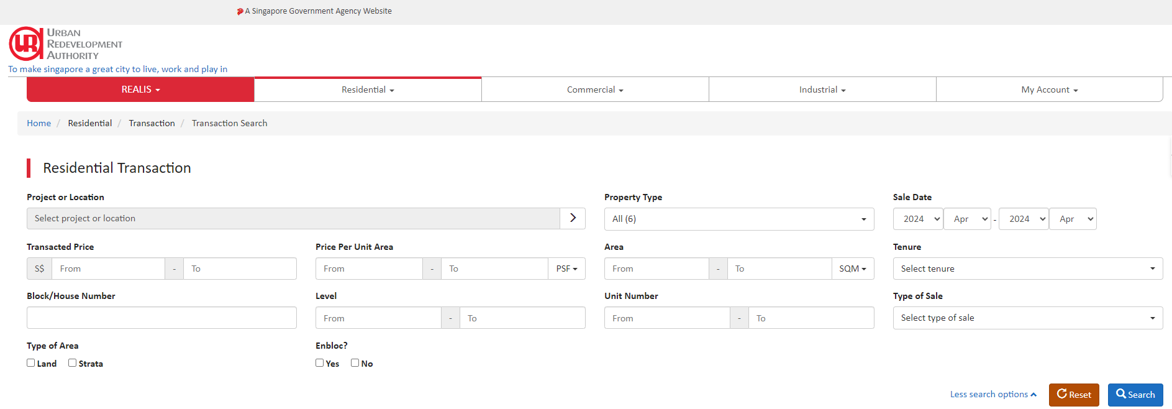Open project or location selector arrow
Screen dimensions: 1172x409
click(573, 218)
